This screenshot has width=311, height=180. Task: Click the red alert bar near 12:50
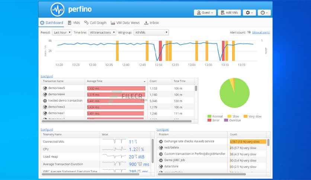(160, 51)
